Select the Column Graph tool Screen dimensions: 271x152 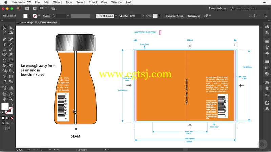point(11,88)
